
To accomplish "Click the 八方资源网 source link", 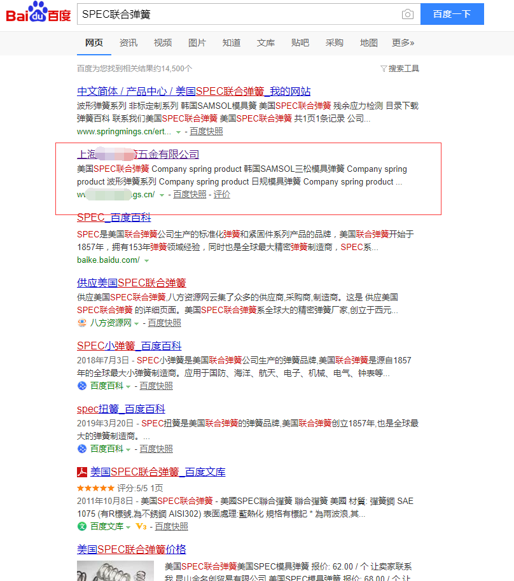I will tap(111, 323).
